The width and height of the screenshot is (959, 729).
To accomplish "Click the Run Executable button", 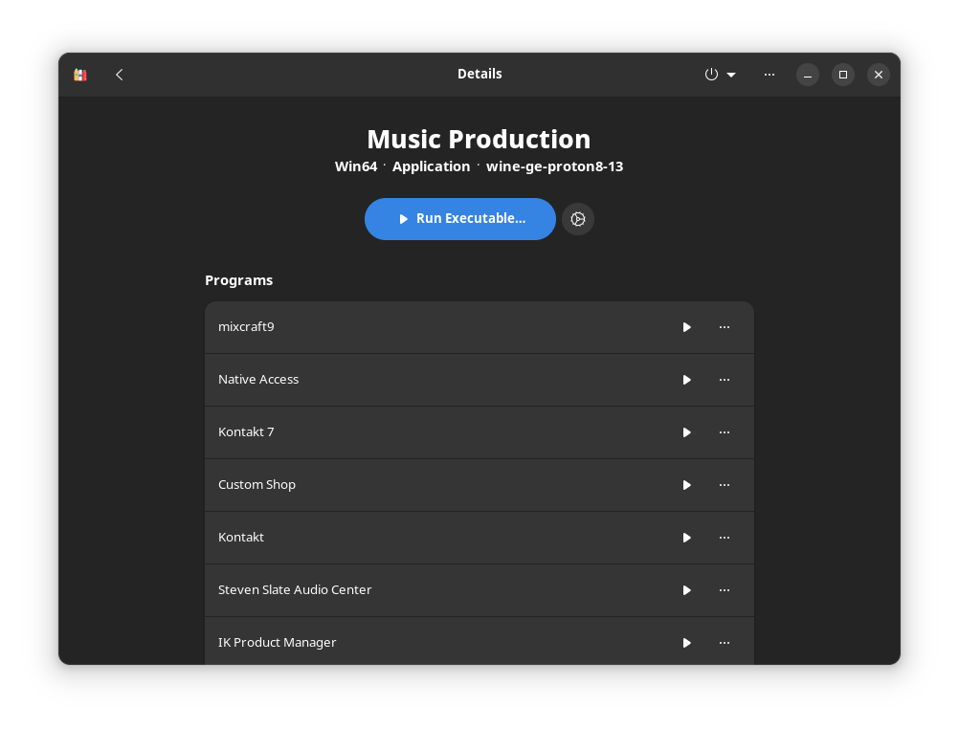I will click(460, 219).
